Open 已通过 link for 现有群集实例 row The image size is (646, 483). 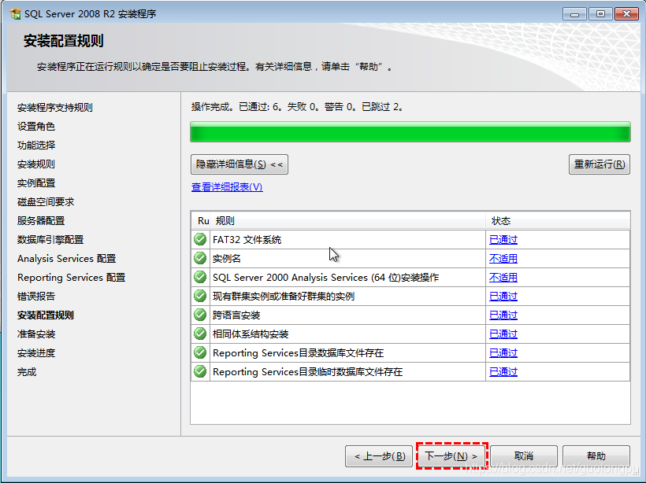click(x=503, y=297)
